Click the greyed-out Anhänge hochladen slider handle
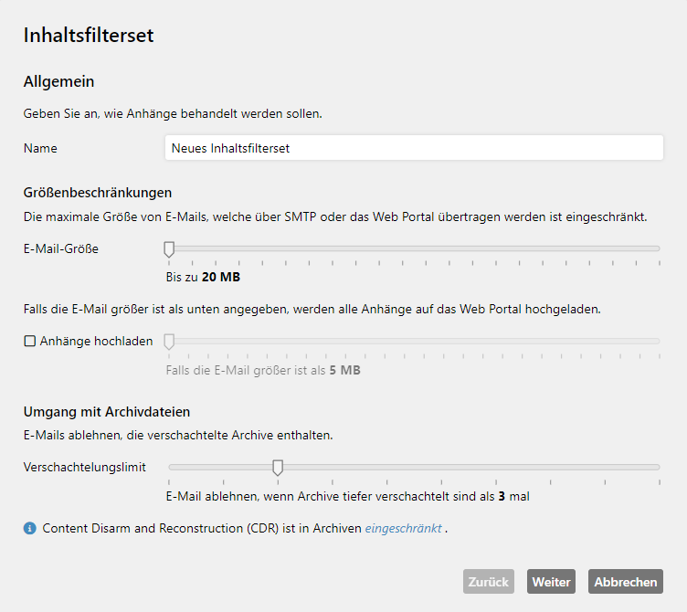Viewport: 687px width, 612px height. pyautogui.click(x=169, y=342)
